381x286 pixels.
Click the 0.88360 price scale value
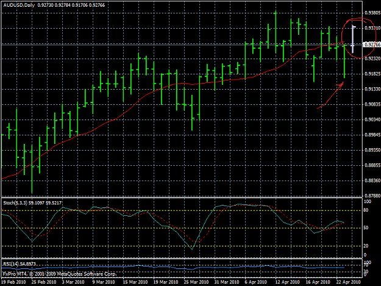(x=372, y=181)
